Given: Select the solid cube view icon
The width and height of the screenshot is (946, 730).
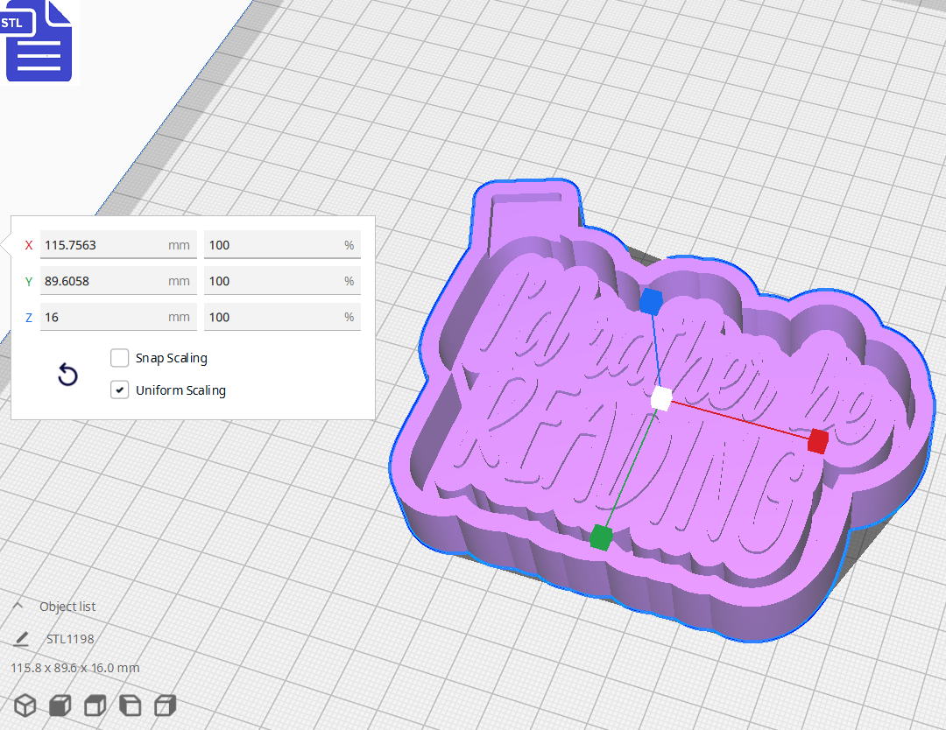Looking at the screenshot, I should tap(60, 705).
